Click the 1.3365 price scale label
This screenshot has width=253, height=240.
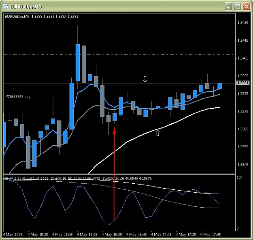[243, 129]
